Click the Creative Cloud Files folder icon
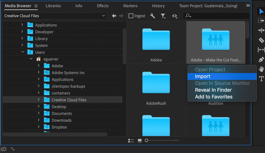This screenshot has height=153, width=265. 47,100
